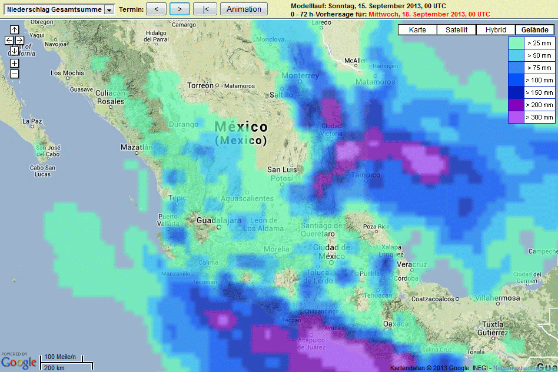The width and height of the screenshot is (558, 372).
Task: Select the Gelände map view
Action: [x=535, y=30]
